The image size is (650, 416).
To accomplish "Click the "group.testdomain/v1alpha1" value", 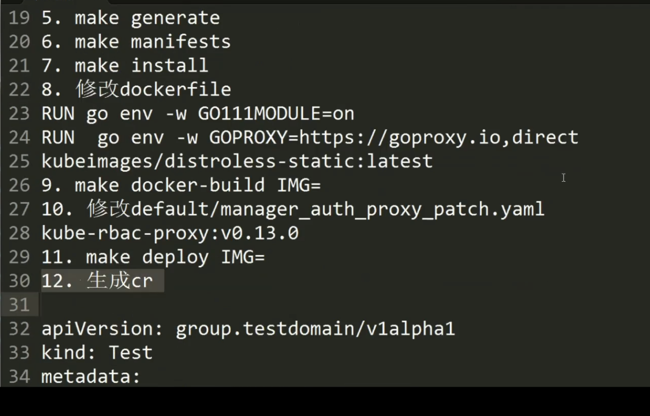I will coord(315,328).
